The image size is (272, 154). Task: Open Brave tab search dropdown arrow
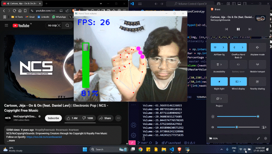[x=101, y=3]
